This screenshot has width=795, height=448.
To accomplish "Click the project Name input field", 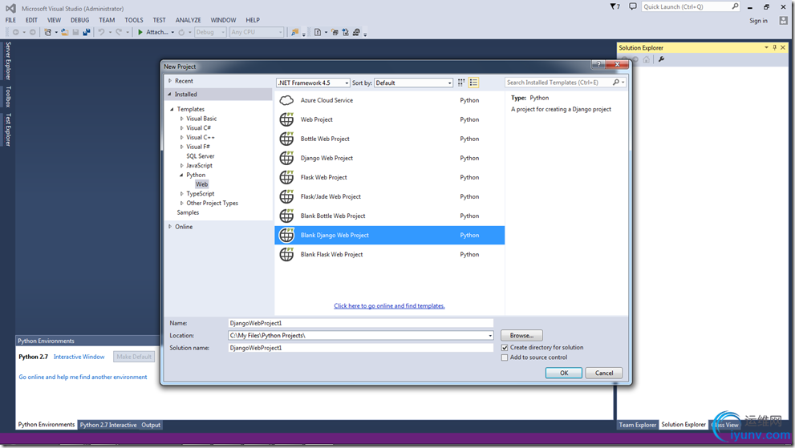I will [360, 323].
